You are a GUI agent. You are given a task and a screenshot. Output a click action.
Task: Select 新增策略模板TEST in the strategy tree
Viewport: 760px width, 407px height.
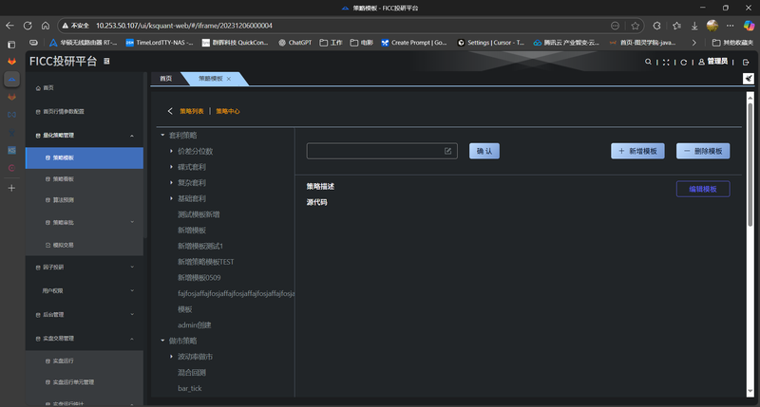205,261
